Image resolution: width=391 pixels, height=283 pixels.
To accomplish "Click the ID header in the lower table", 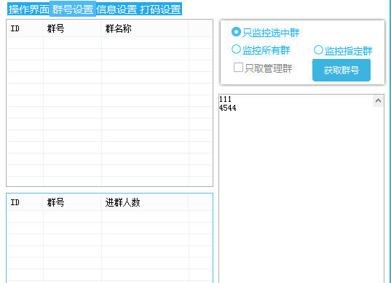I will (25, 202).
